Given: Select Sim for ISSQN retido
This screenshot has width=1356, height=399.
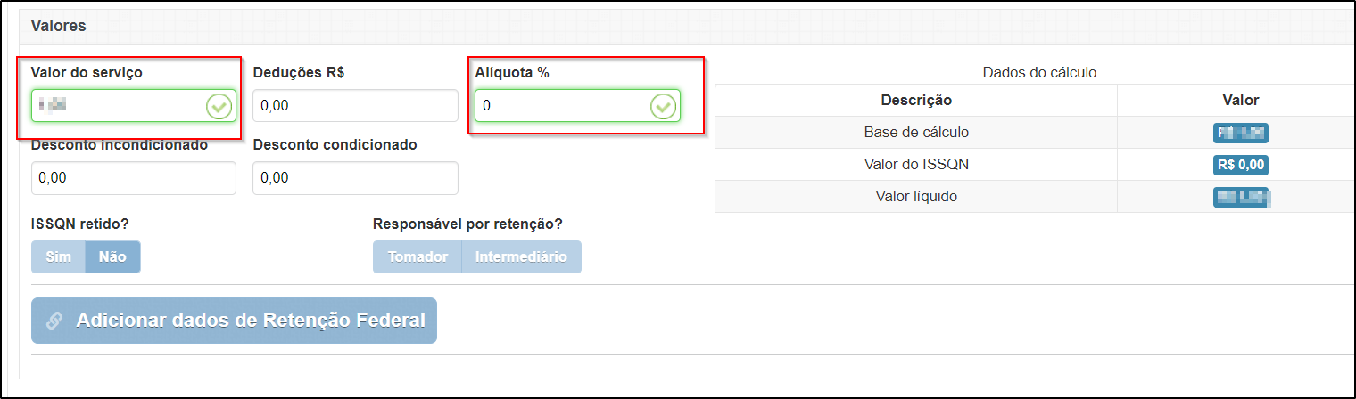Looking at the screenshot, I should (59, 256).
